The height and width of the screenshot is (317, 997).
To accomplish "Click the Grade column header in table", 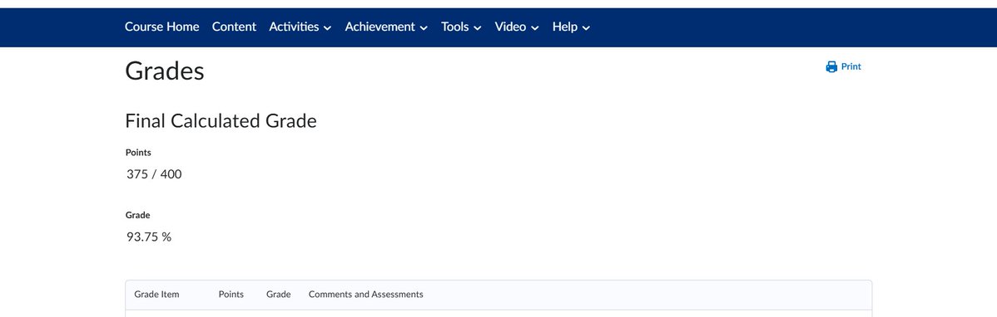I will click(x=279, y=294).
